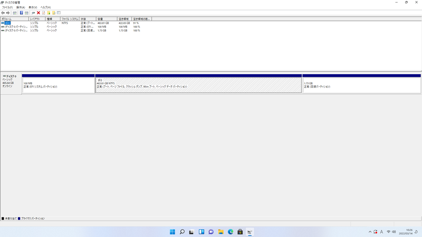Click the action pane toolbar icon

point(26,13)
